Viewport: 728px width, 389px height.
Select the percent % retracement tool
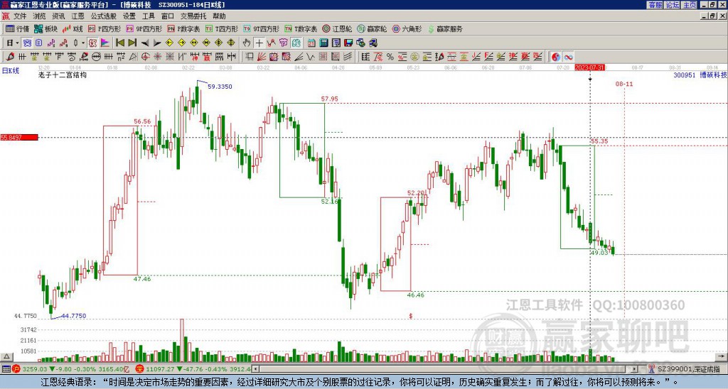tap(390, 57)
